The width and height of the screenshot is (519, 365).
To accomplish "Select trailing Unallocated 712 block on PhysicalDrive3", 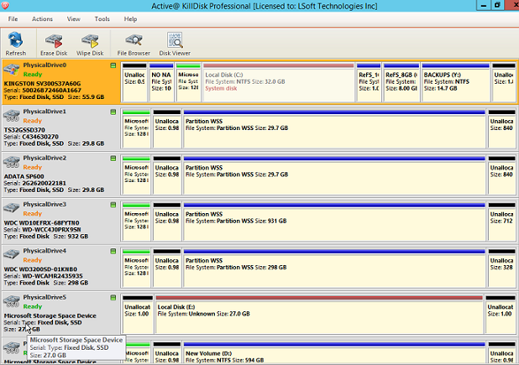I will tap(502, 222).
